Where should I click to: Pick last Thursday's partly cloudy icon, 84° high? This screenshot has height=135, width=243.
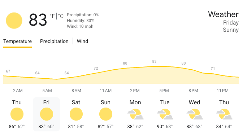coord(224,114)
